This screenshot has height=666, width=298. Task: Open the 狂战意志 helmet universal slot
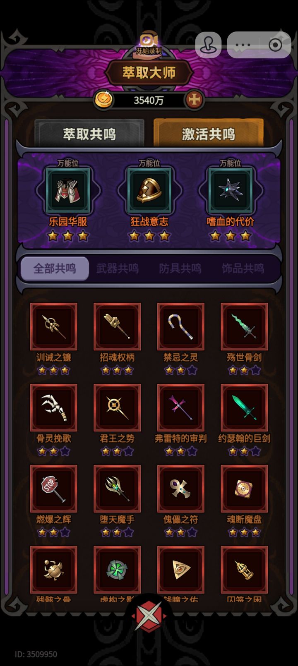pyautogui.click(x=149, y=191)
